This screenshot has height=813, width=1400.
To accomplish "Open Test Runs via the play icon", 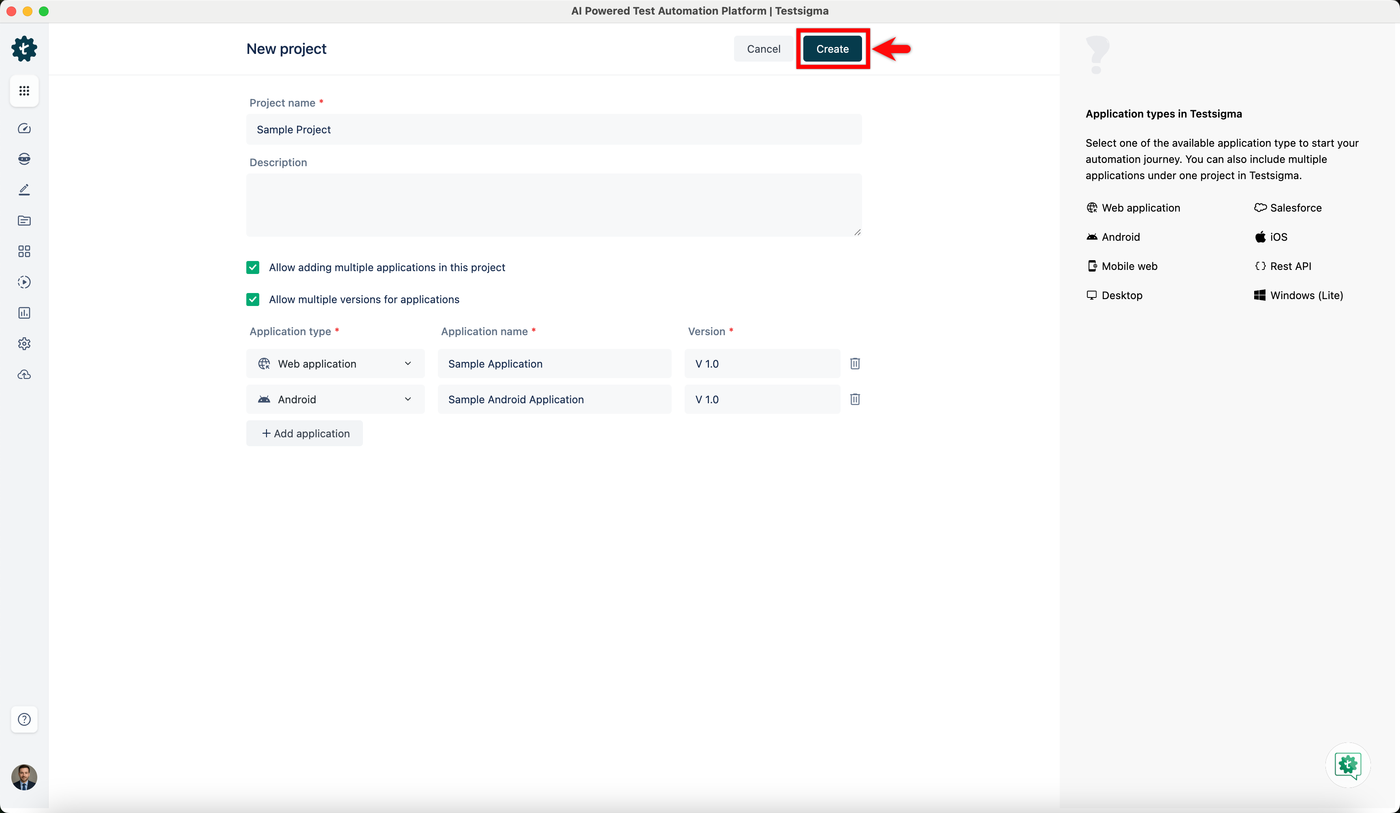I will coord(24,282).
